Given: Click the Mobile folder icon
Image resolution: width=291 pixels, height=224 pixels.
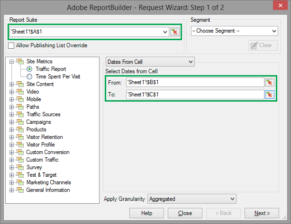Looking at the screenshot, I should (x=20, y=99).
